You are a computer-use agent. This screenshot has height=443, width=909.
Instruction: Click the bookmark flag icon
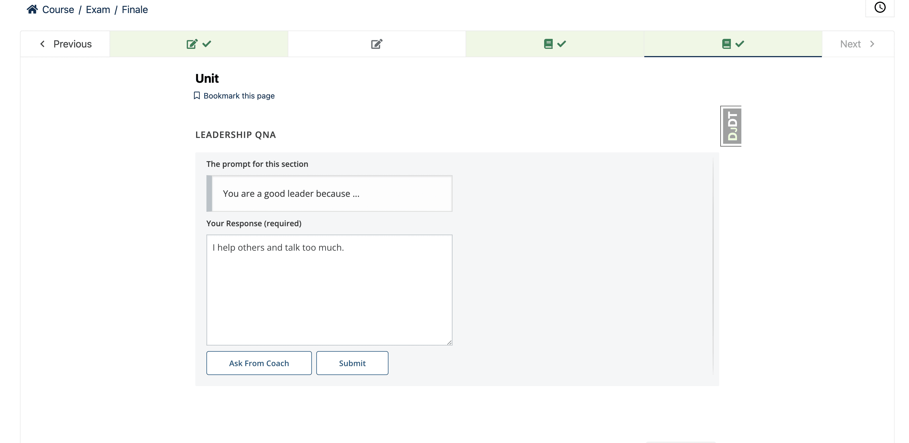pyautogui.click(x=196, y=95)
